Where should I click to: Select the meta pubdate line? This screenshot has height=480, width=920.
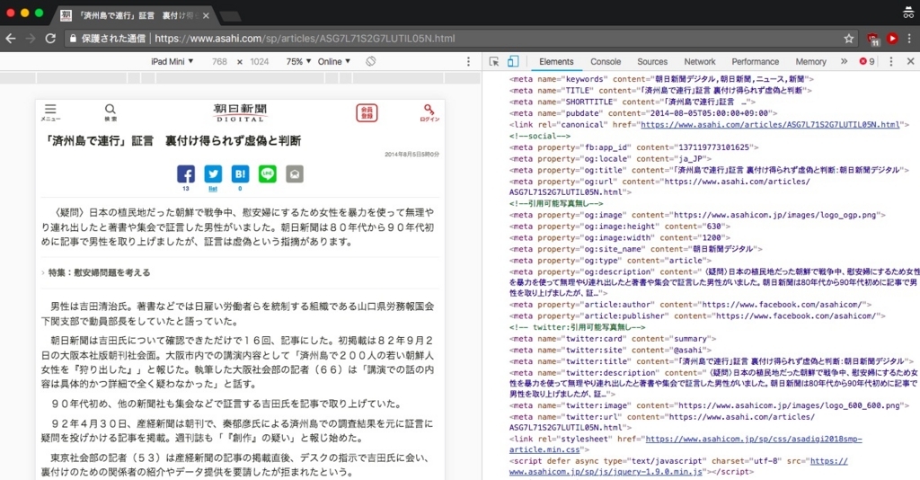click(643, 113)
